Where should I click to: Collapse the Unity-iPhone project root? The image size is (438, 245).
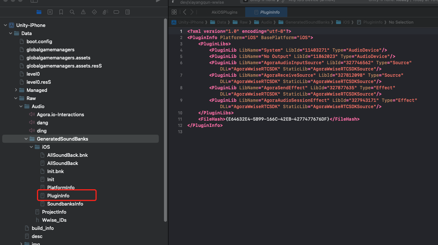tap(5, 25)
